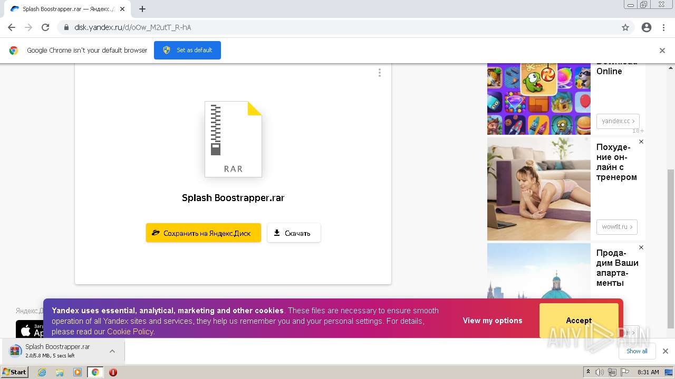675x379 pixels.
Task: View my cookie options
Action: 493,321
